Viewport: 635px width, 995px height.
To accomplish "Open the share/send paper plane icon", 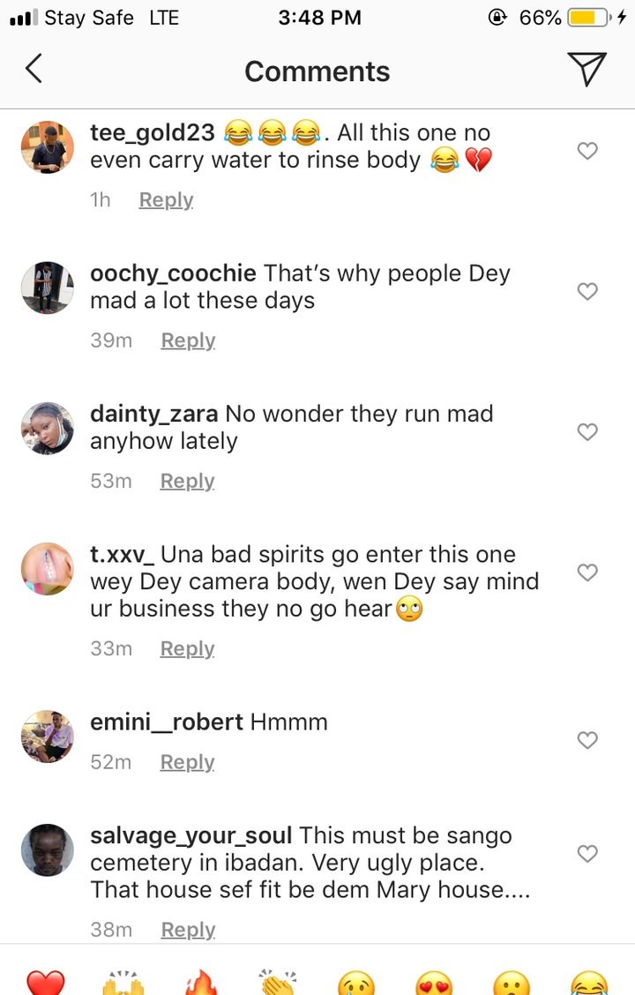I will point(586,69).
